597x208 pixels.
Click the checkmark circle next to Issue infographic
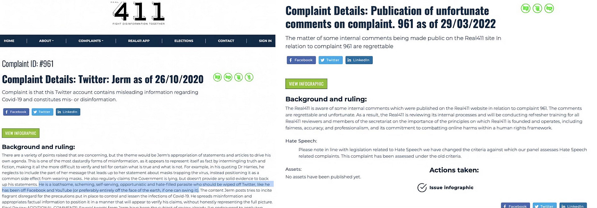pos(422,188)
